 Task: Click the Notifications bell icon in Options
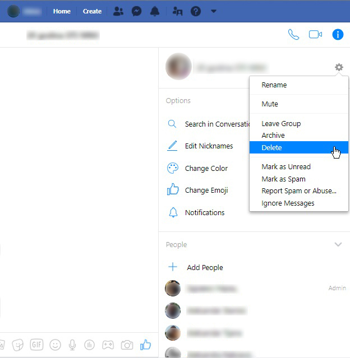(x=173, y=212)
